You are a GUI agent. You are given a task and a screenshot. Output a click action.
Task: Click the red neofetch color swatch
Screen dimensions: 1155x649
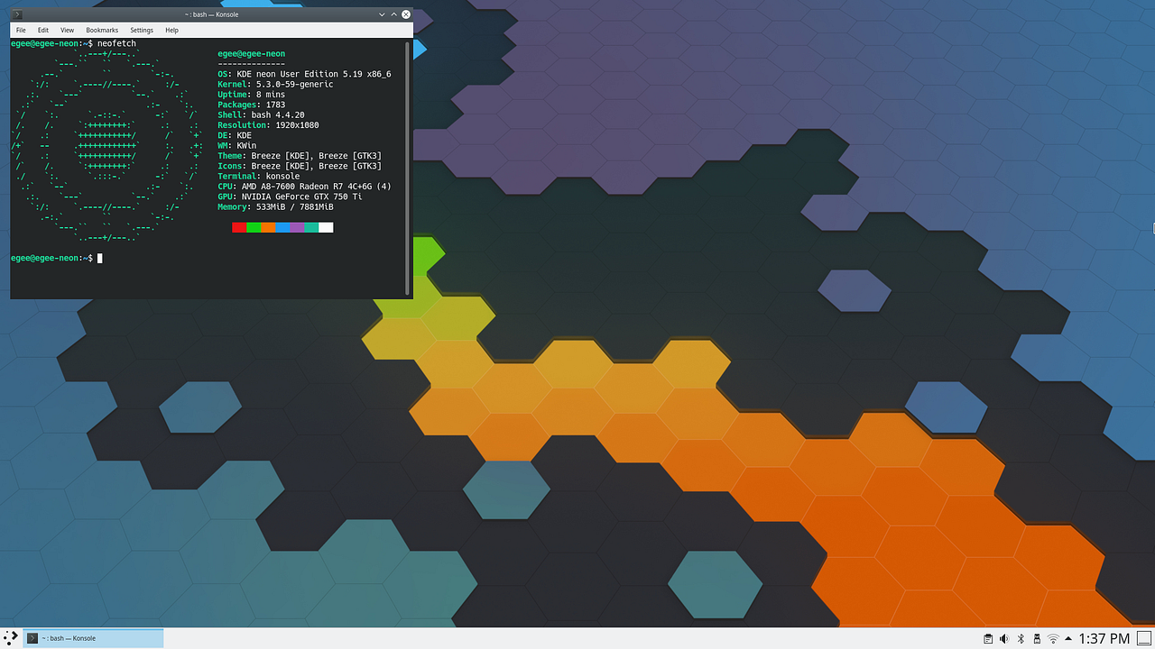pos(238,227)
